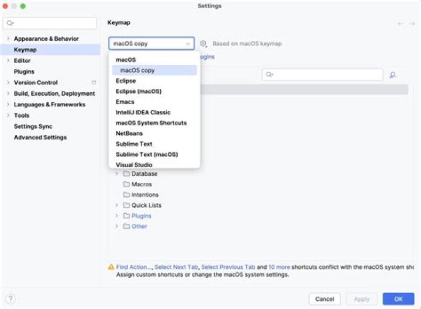This screenshot has width=421, height=309.
Task: Click the back navigation arrow
Action: click(401, 23)
